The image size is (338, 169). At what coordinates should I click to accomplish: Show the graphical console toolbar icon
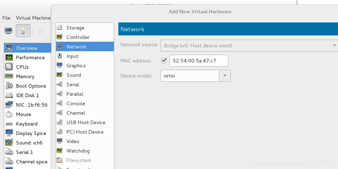tap(8, 31)
